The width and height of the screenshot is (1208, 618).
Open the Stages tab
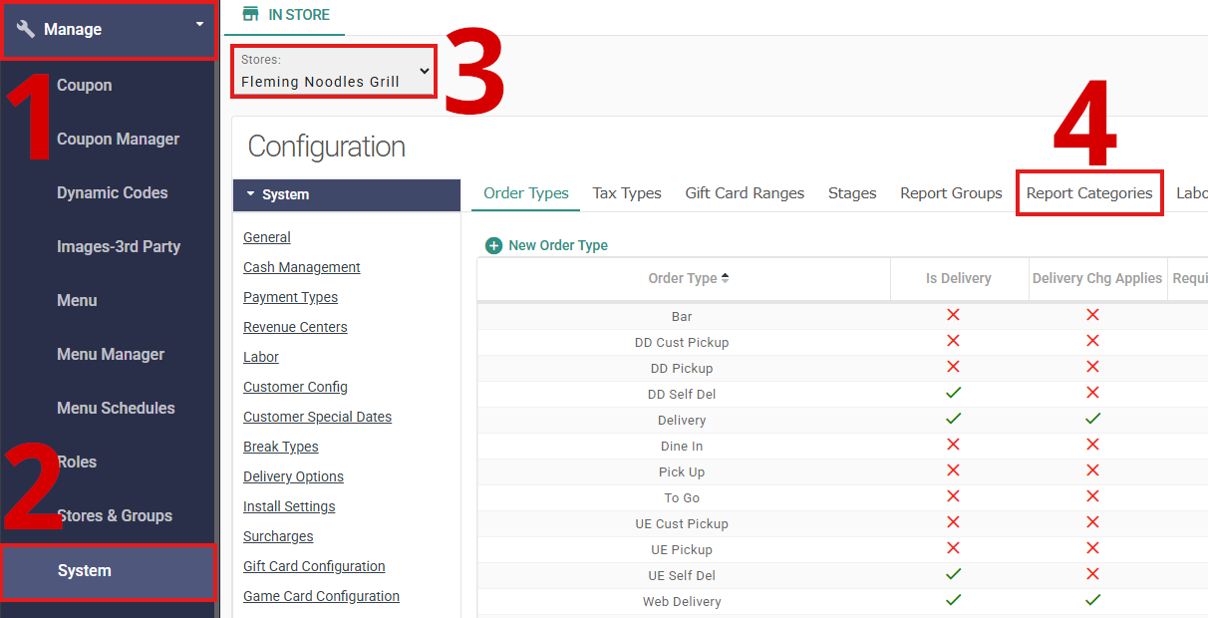[852, 193]
